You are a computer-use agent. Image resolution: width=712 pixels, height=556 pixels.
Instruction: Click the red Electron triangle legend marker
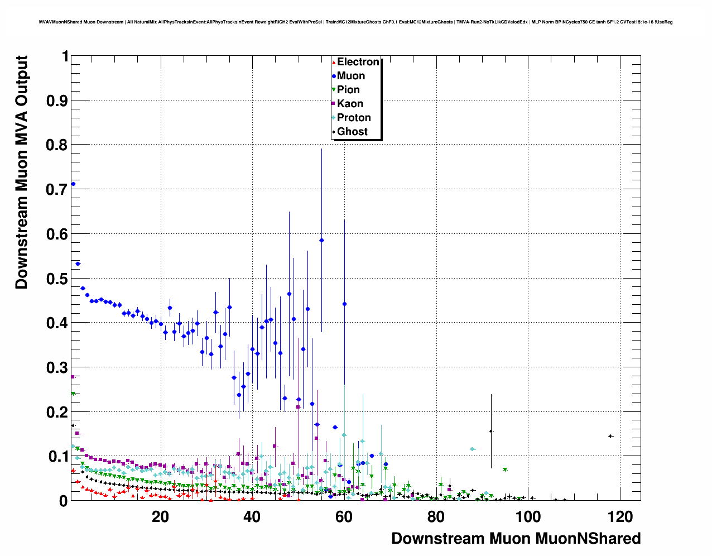click(x=334, y=63)
